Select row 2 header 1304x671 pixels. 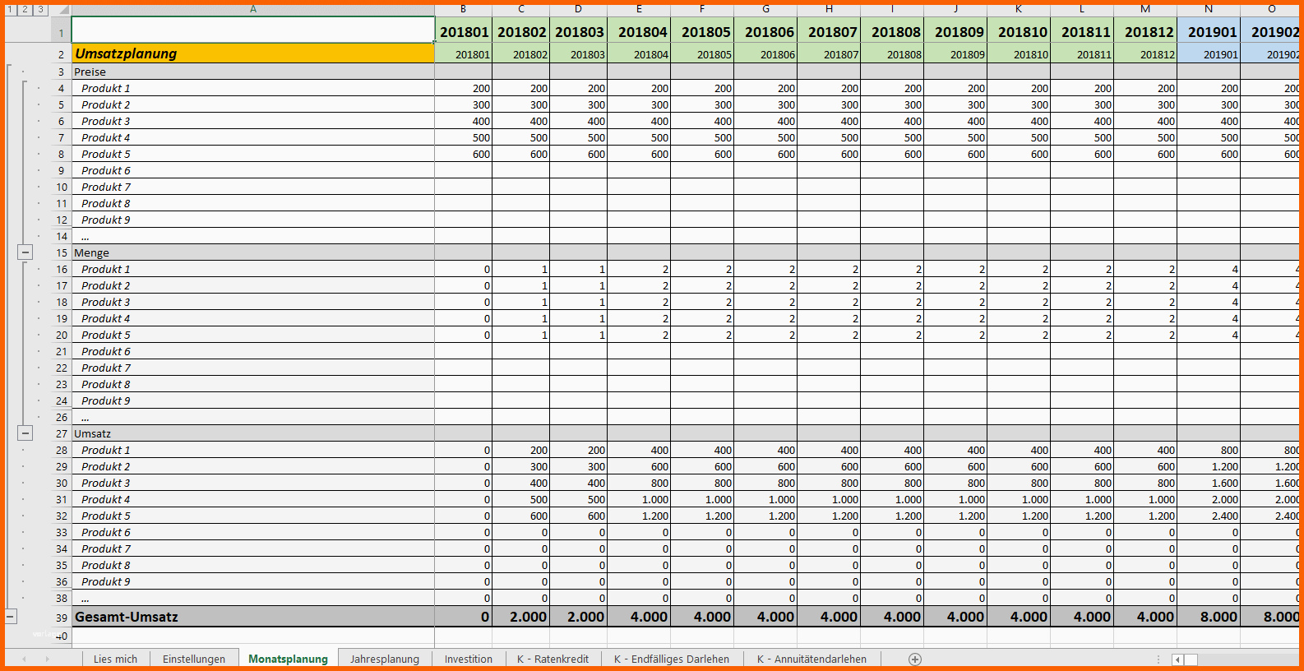point(61,53)
